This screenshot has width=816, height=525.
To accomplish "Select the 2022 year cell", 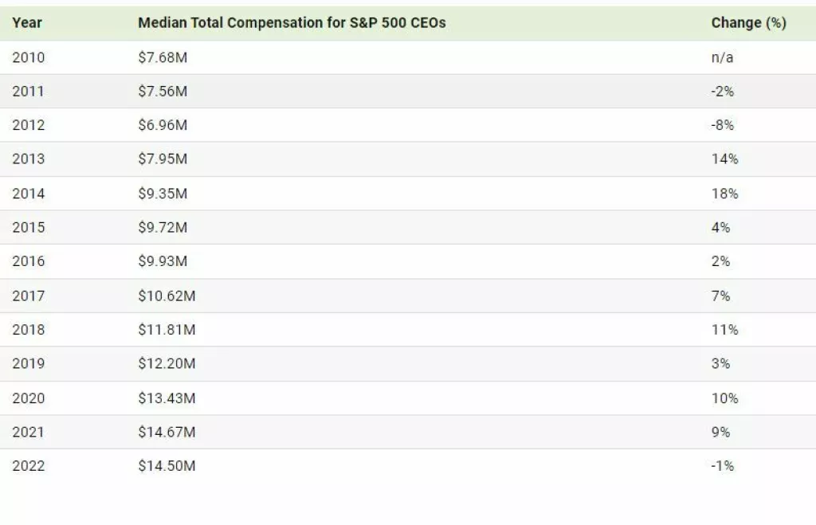I will (29, 466).
